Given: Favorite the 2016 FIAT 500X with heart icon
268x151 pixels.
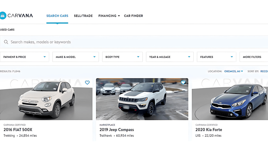Looking at the screenshot, I should click(x=87, y=83).
